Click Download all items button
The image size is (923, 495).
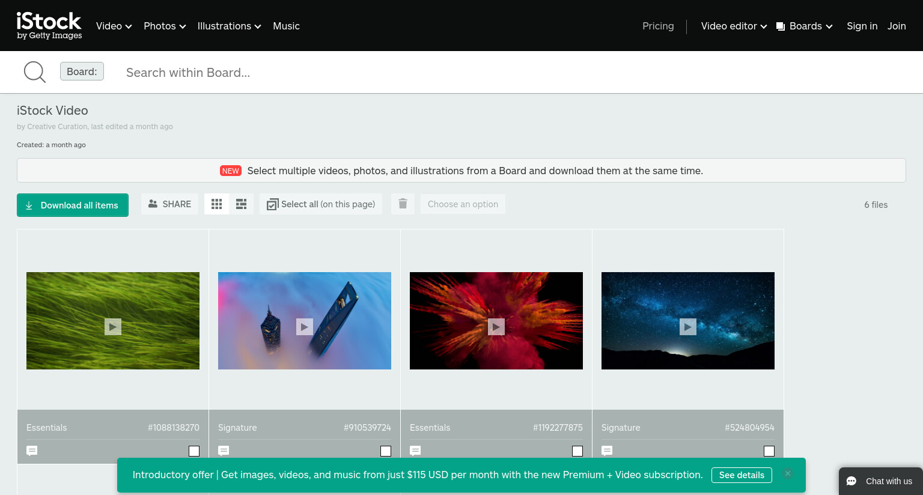click(73, 205)
